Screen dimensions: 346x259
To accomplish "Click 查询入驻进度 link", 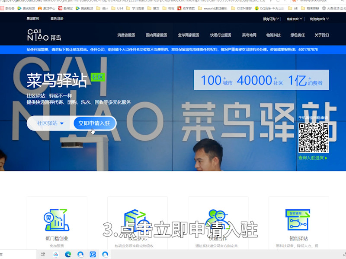I will coord(313,158).
